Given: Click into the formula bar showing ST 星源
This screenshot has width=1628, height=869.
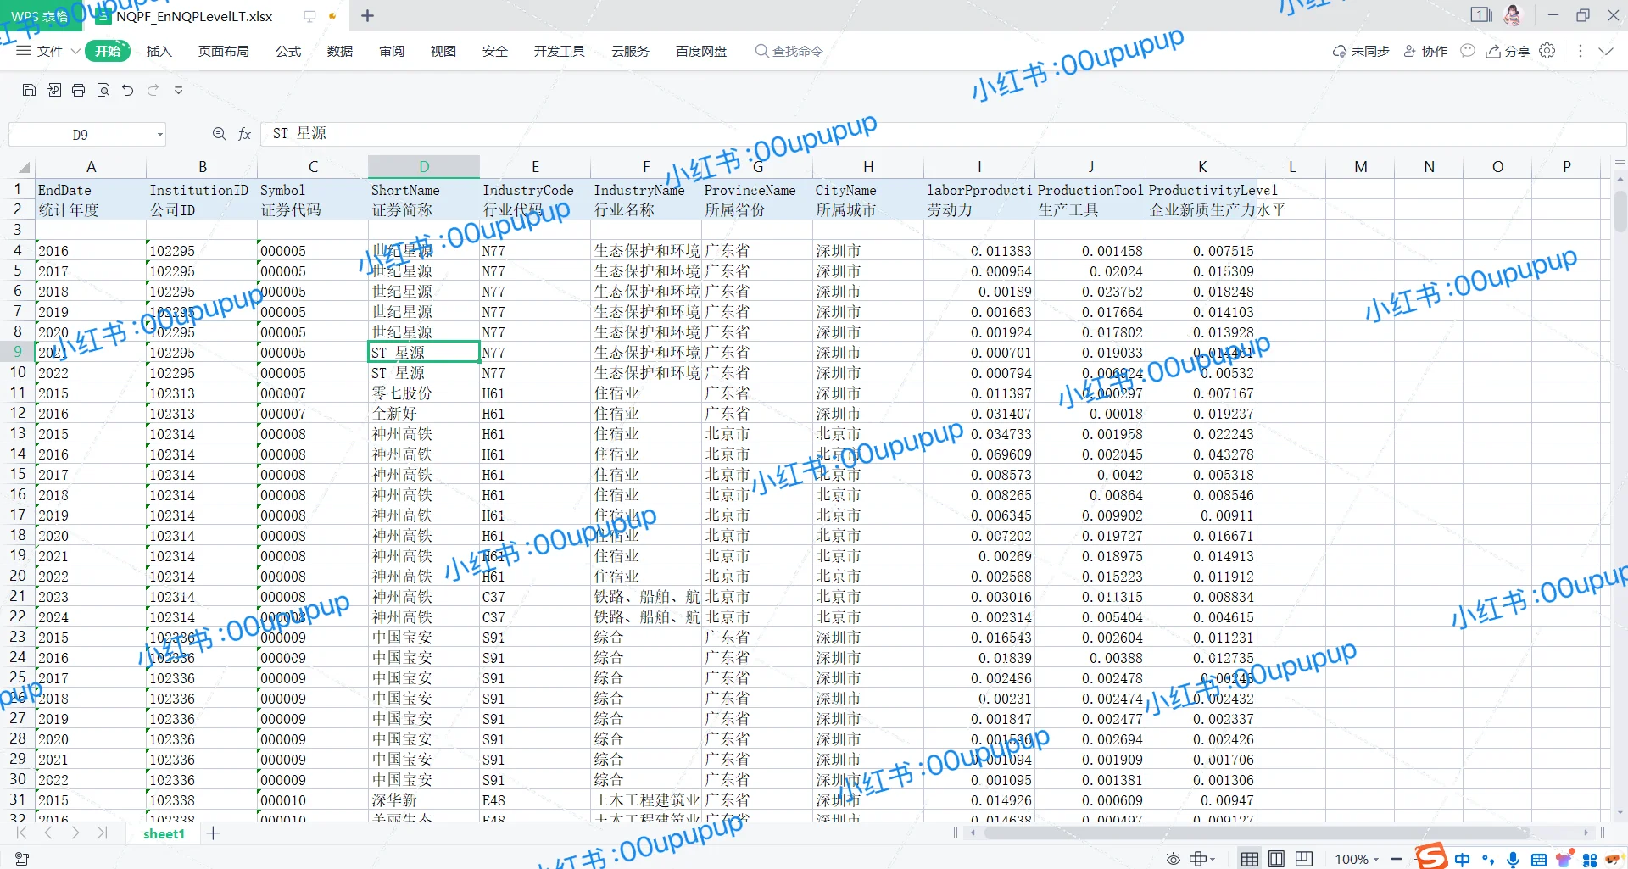Looking at the screenshot, I should 941,134.
